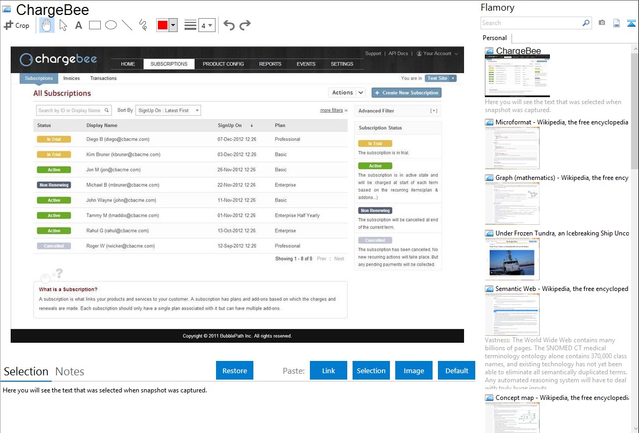Open the Sort By SignUp On dropdown

click(169, 110)
